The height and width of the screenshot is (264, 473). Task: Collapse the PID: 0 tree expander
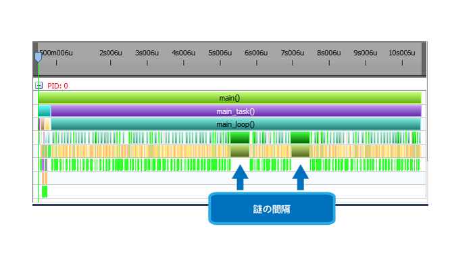(x=39, y=86)
